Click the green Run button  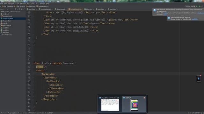pos(197,6)
